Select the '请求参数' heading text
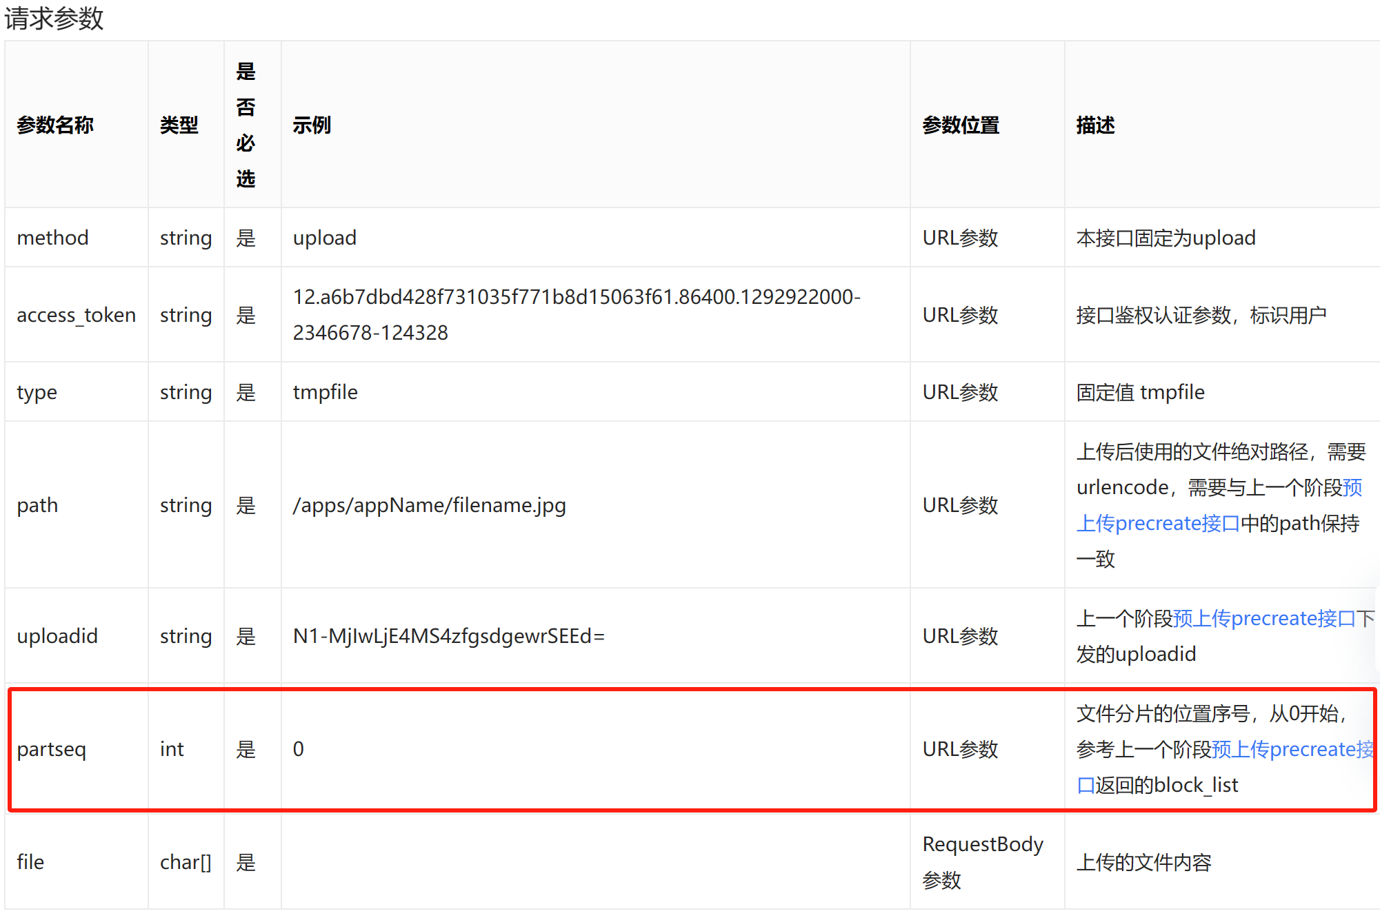1380x920 pixels. [x=54, y=19]
